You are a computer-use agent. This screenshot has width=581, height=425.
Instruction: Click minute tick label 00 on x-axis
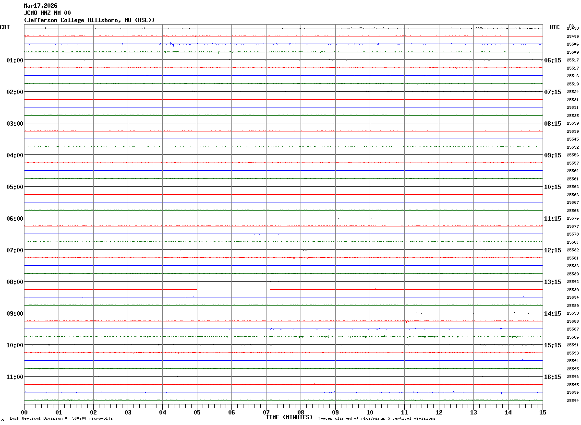click(x=24, y=412)
